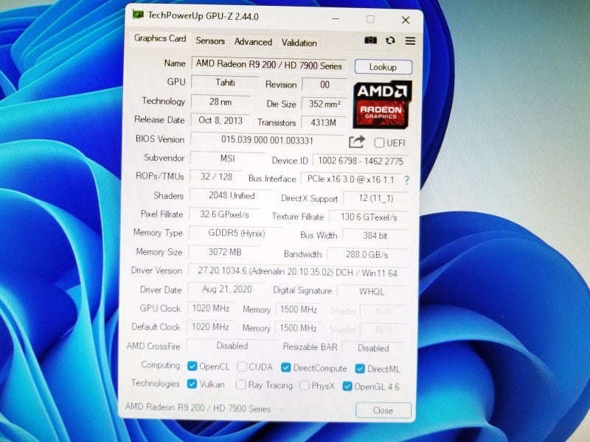Click the GPU Clock value 1020 MHz

210,308
